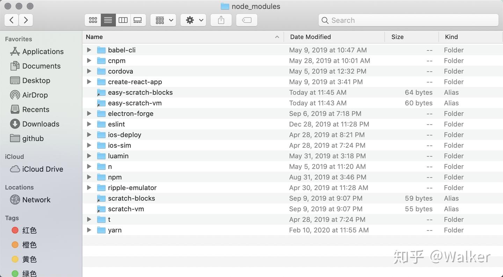Viewport: 503px width, 277px height.
Task: Go forward to next folder
Action: tap(26, 20)
